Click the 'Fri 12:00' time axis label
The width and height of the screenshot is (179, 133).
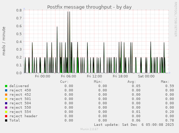(x=94, y=76)
